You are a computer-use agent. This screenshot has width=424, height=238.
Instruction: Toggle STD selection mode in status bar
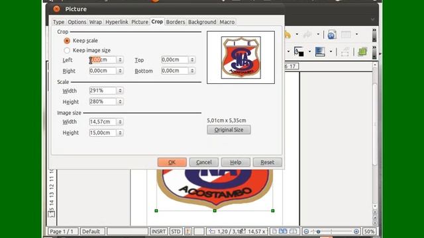pos(176,231)
